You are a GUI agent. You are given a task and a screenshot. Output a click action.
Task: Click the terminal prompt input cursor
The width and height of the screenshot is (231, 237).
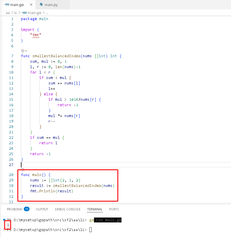(x=91, y=230)
